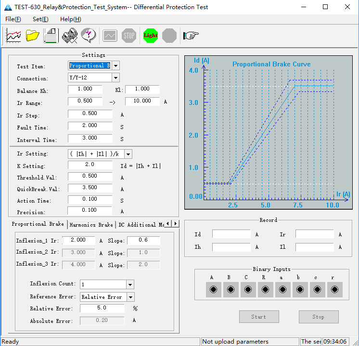Click the K Setting input field
This screenshot has width=359, height=346.
(x=90, y=165)
